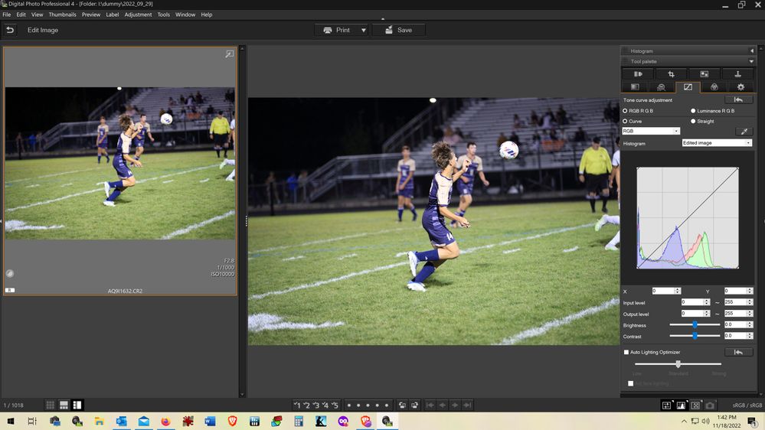Switch to the thumbnail grid view
765x430 pixels.
point(50,405)
